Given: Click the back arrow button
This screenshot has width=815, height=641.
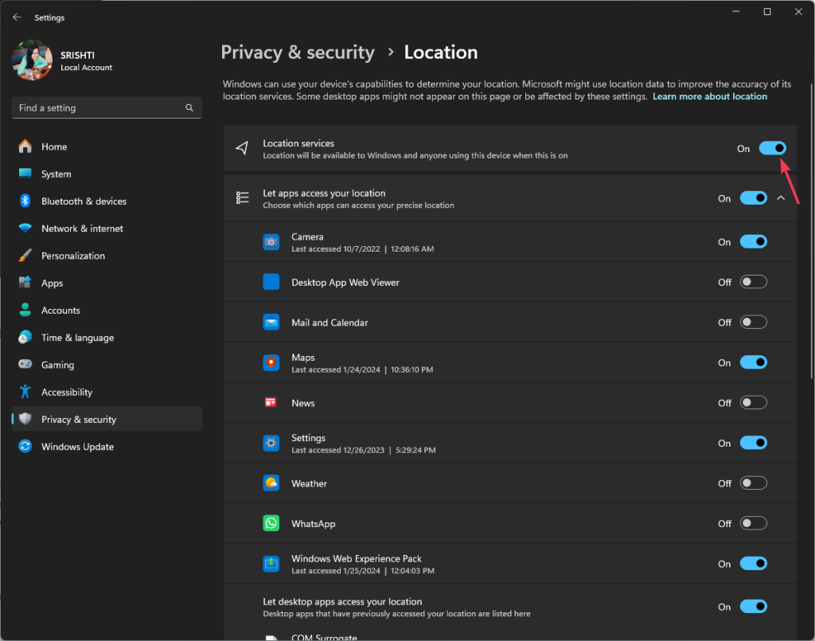Looking at the screenshot, I should (x=17, y=17).
